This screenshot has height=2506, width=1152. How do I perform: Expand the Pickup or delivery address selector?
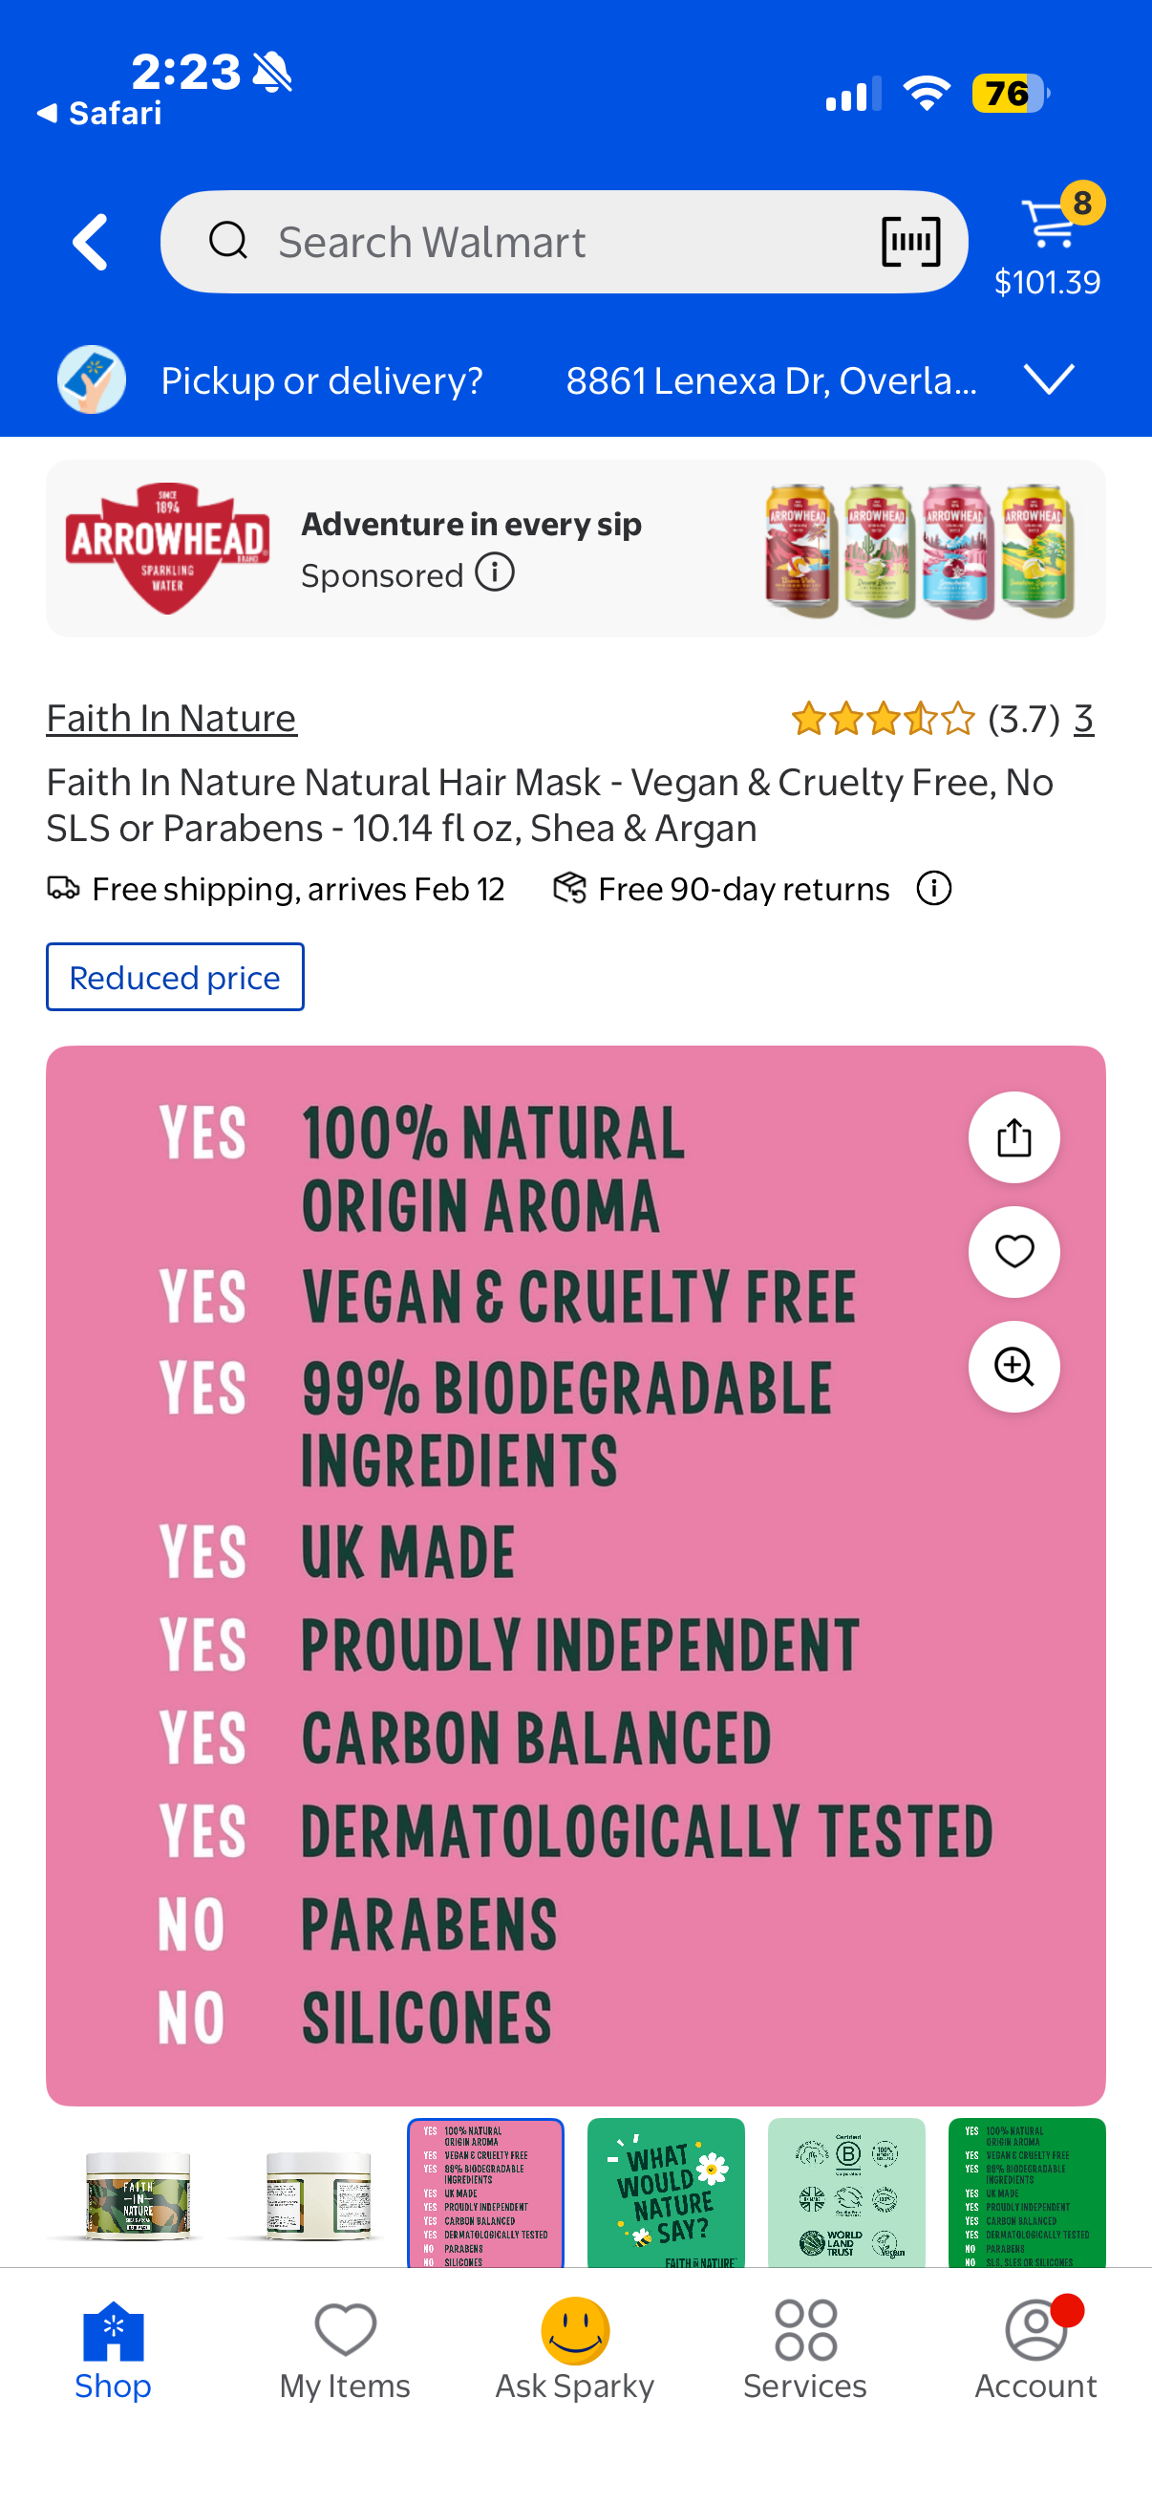click(1052, 379)
